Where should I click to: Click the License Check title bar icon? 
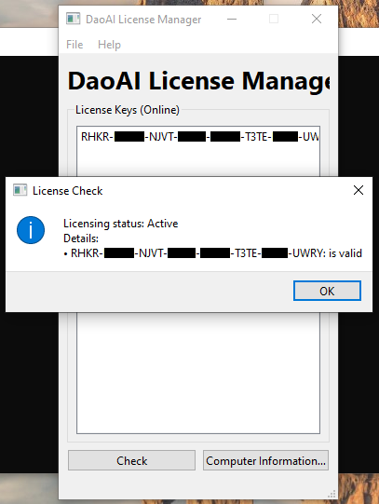coord(20,190)
